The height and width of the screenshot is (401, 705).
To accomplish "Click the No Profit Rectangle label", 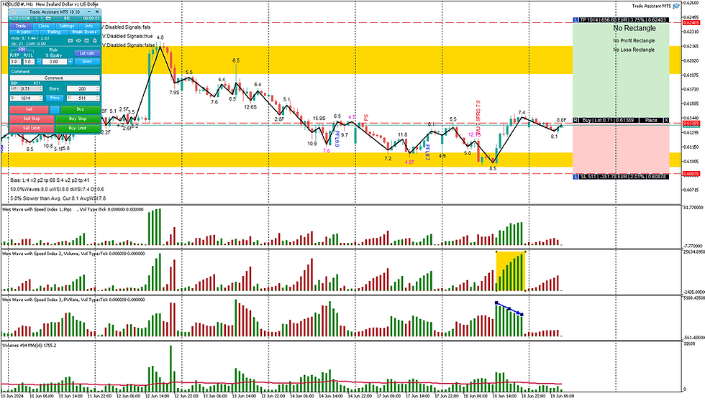I will 634,41.
